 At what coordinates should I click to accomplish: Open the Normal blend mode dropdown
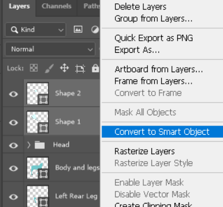tap(50, 49)
